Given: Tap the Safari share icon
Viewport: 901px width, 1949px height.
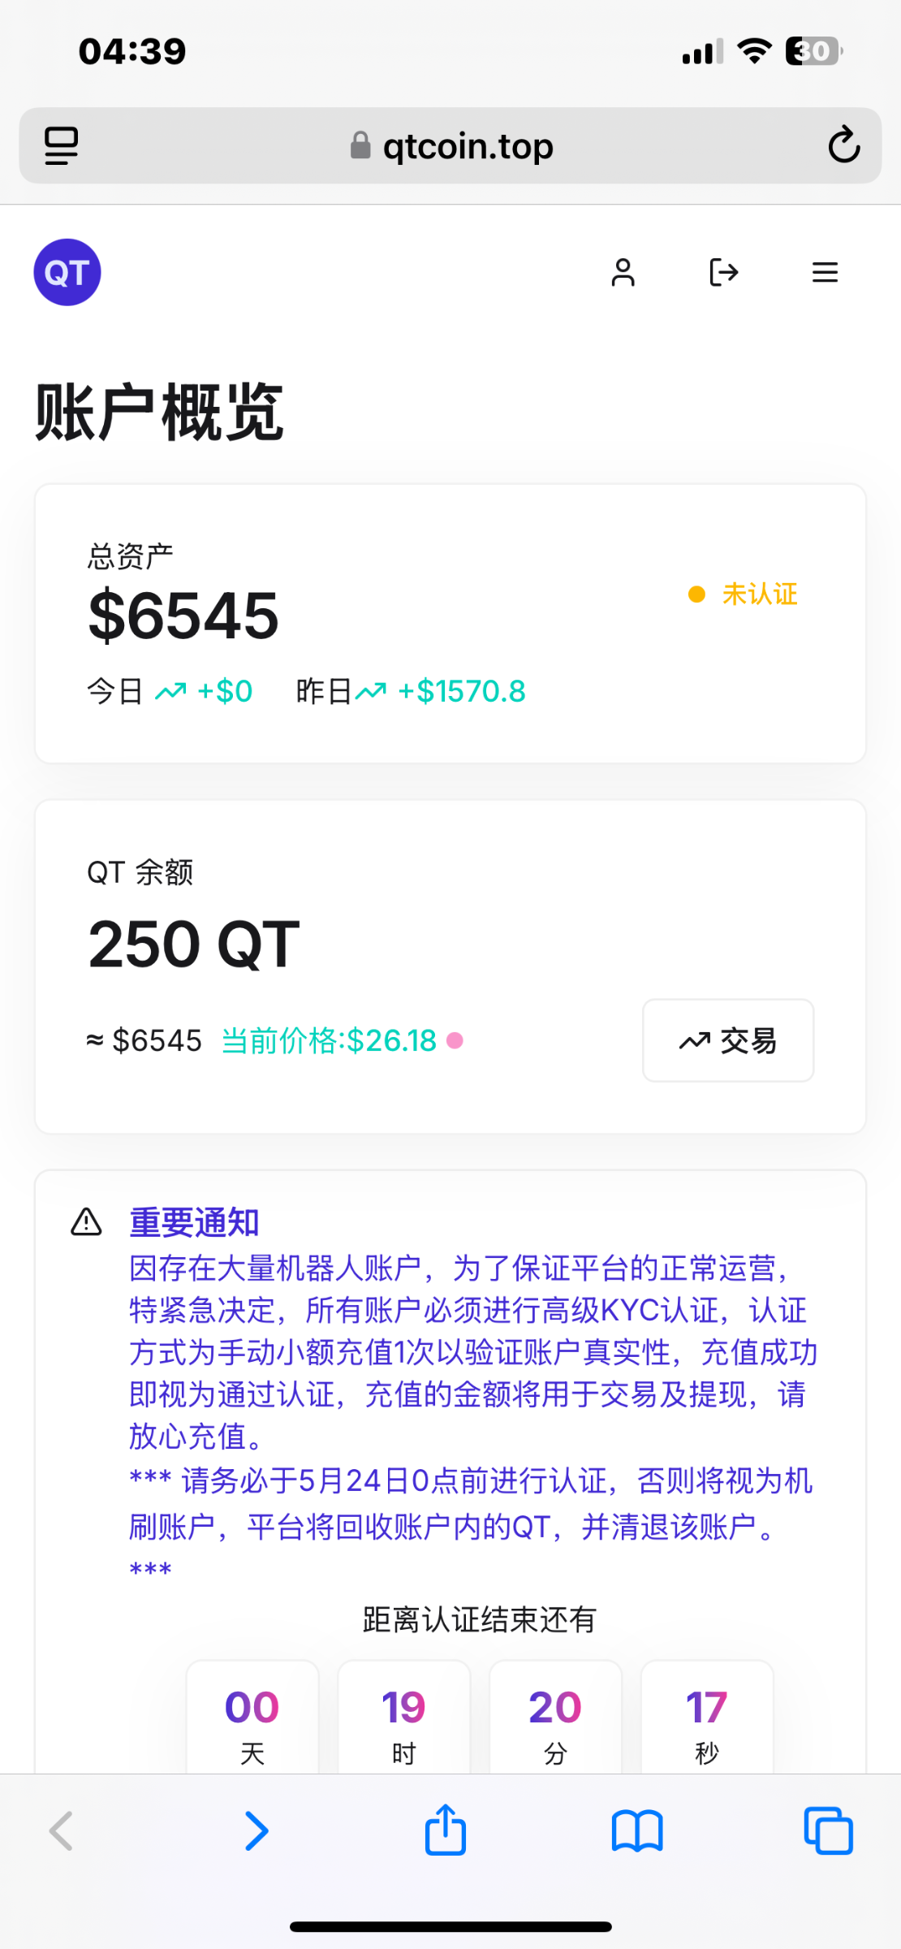Looking at the screenshot, I should click(x=446, y=1830).
